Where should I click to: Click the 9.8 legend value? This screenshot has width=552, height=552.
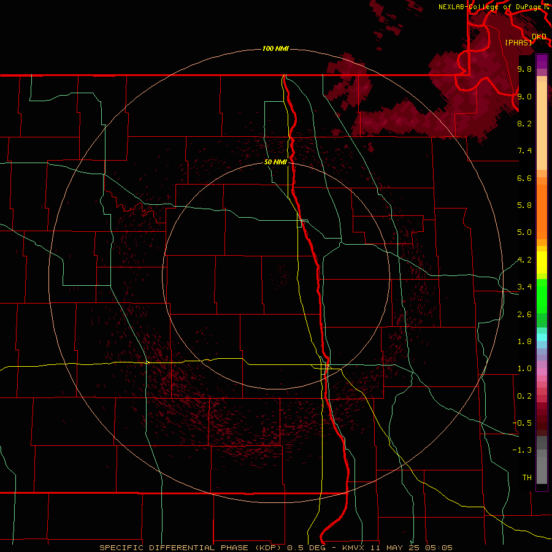[524, 69]
